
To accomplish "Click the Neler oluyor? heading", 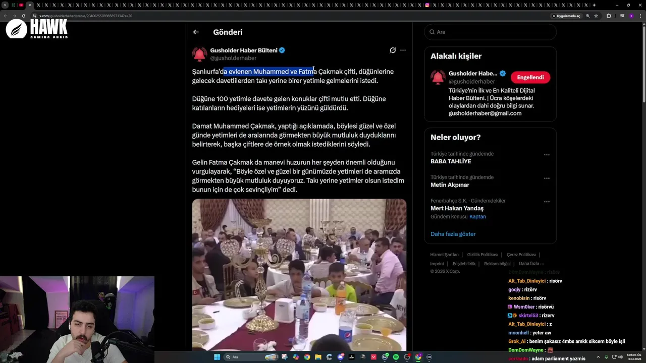I will pos(455,137).
